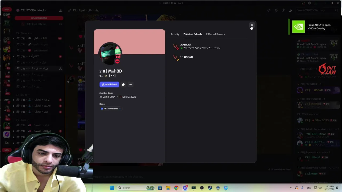Open the suggestions channel with 2 badge
The height and width of the screenshot is (192, 342).
[39, 57]
